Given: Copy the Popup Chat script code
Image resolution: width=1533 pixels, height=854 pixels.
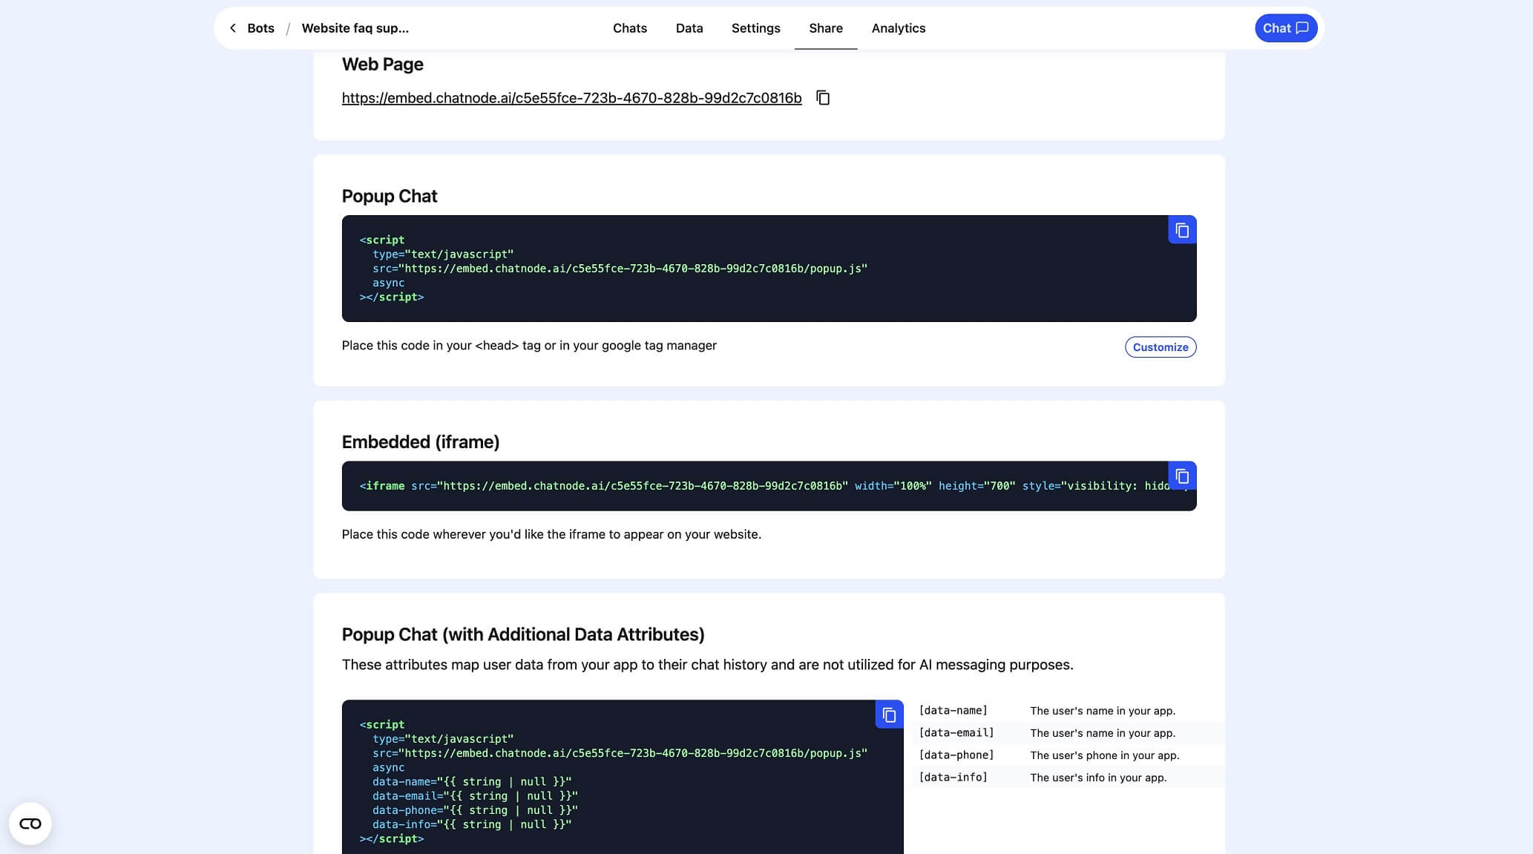Looking at the screenshot, I should pyautogui.click(x=1181, y=230).
